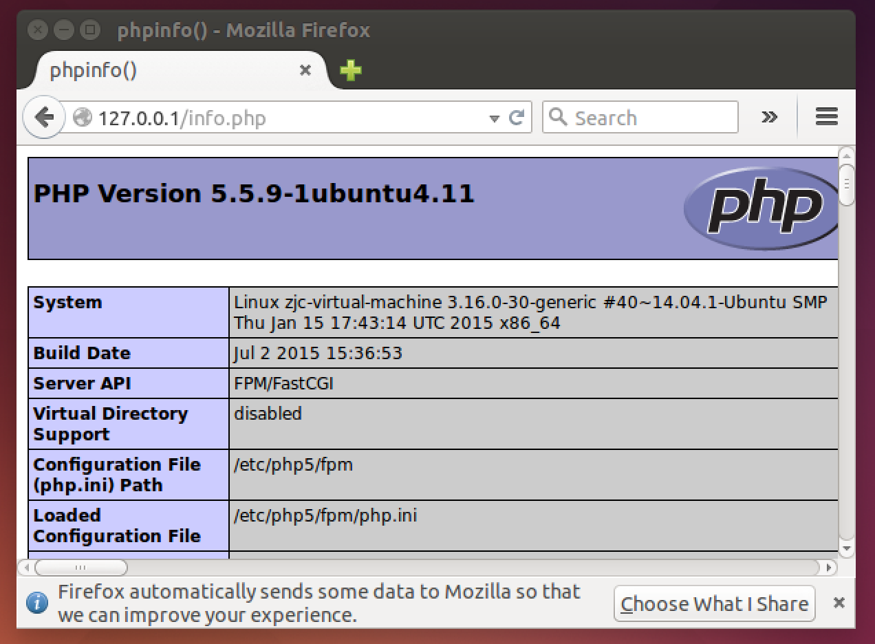Reload the page with the refresh icon
Image resolution: width=875 pixels, height=644 pixels.
coord(517,118)
